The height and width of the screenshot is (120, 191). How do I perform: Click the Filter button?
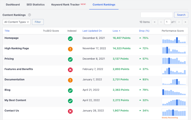click(38, 22)
